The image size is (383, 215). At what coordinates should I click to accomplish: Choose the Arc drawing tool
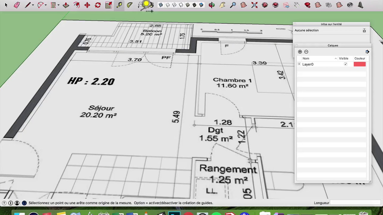[40, 5]
